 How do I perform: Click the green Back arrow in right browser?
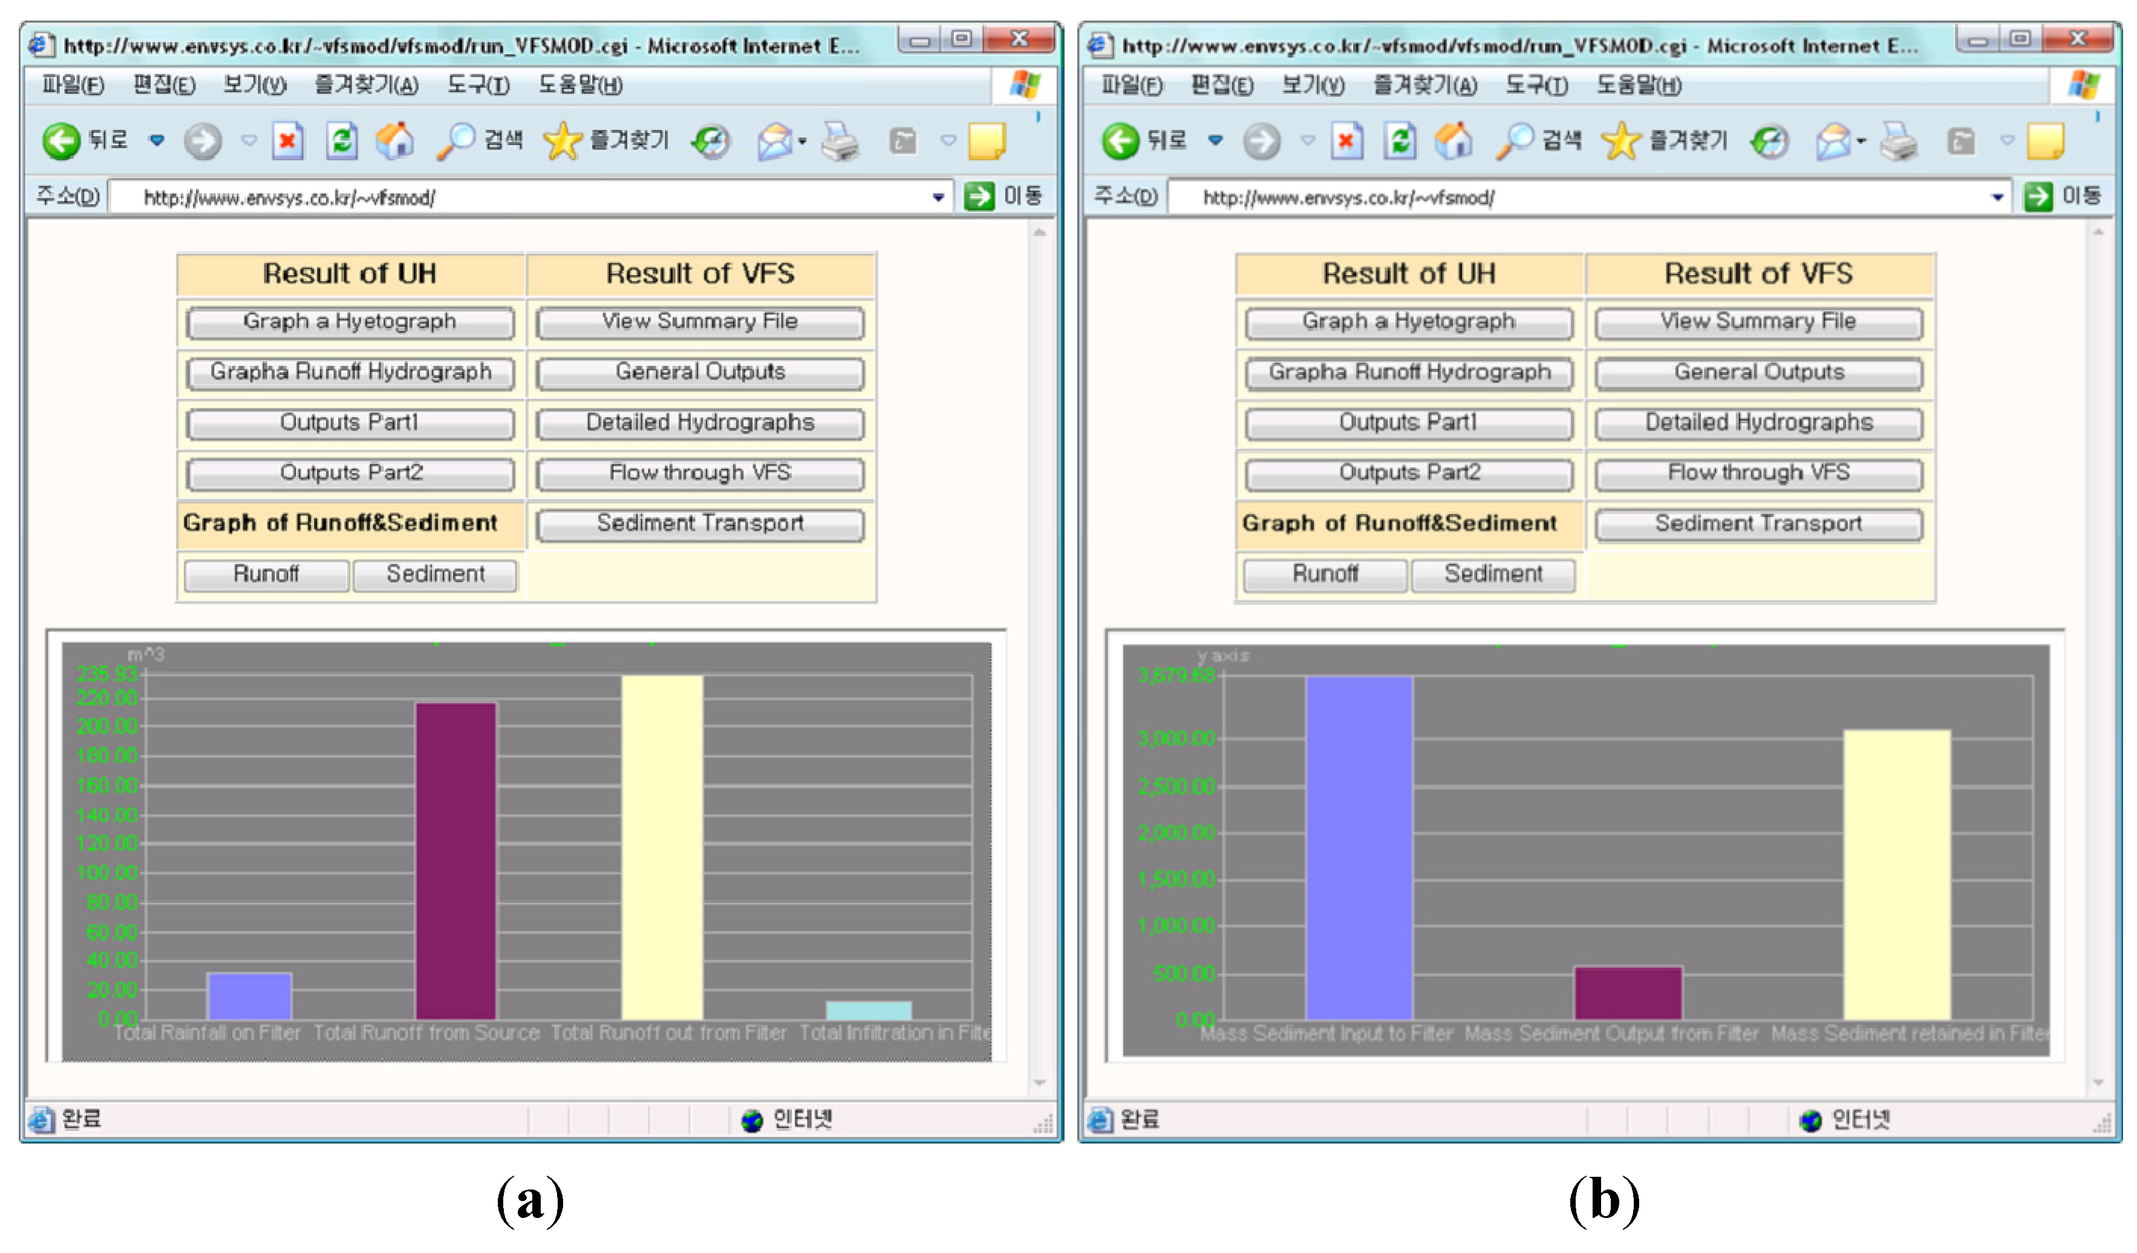pyautogui.click(x=1120, y=141)
